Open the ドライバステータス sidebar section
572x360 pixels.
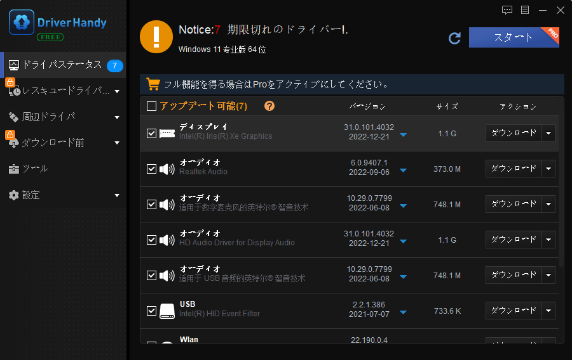64,65
